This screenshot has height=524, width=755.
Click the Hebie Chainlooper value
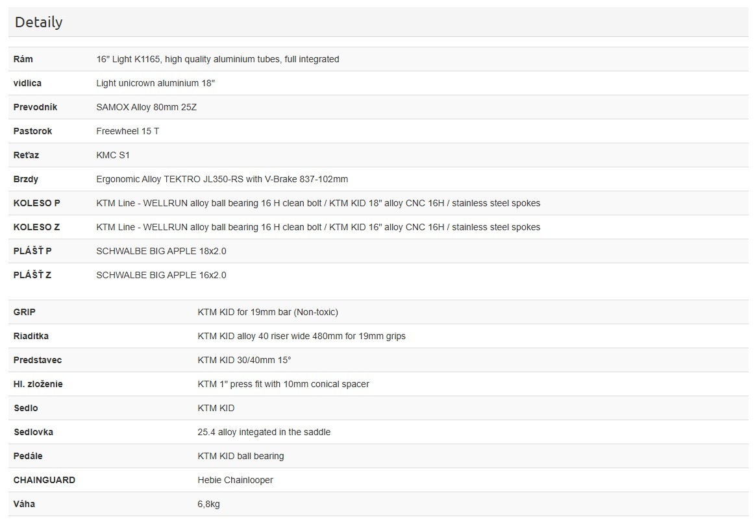click(235, 480)
